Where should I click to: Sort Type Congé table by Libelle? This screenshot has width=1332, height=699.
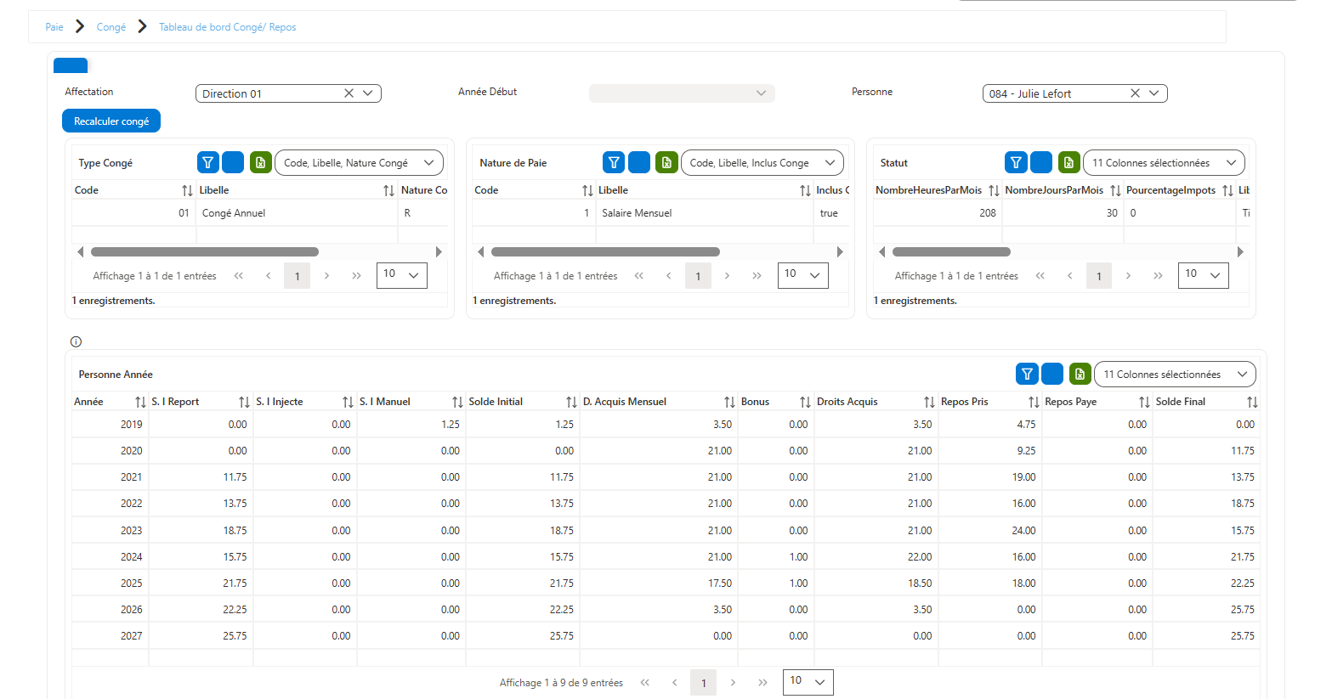tap(388, 190)
